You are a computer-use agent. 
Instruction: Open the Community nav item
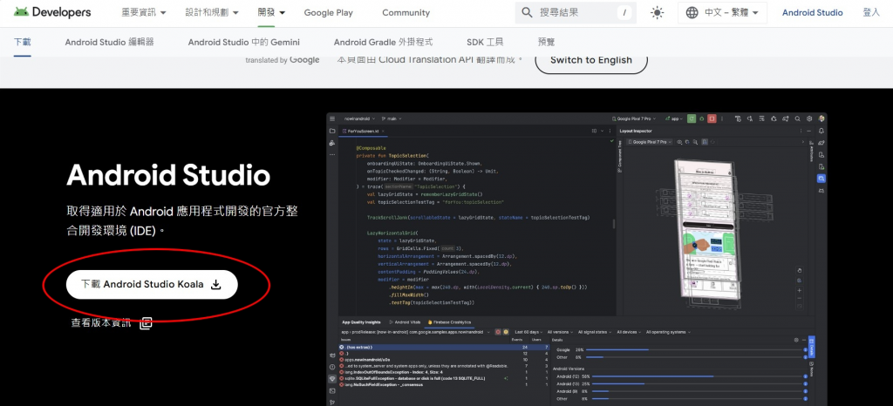(406, 12)
